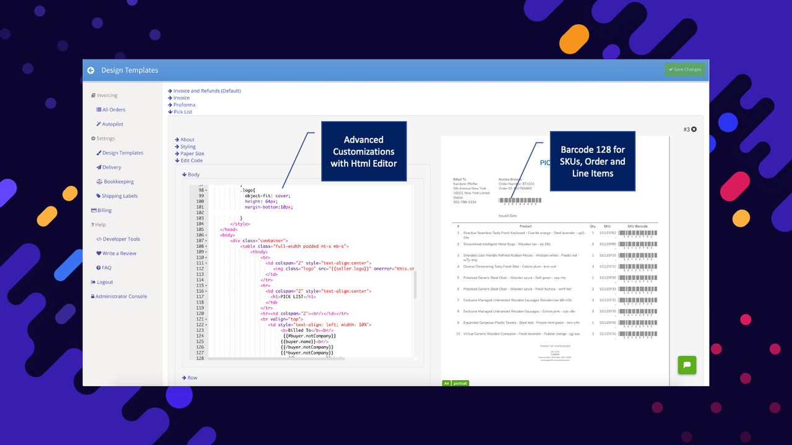Fold the td tag at line 122

206,324
